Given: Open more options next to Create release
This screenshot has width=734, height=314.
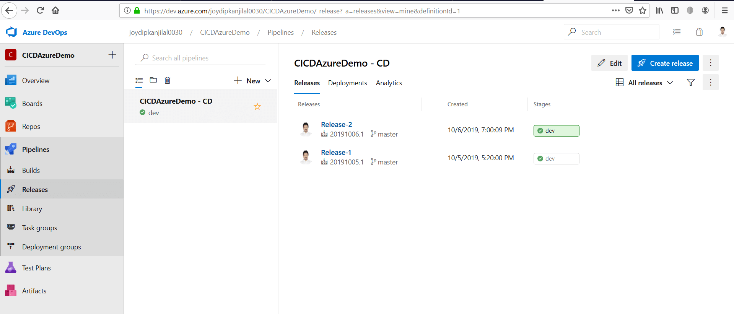Looking at the screenshot, I should pyautogui.click(x=711, y=63).
